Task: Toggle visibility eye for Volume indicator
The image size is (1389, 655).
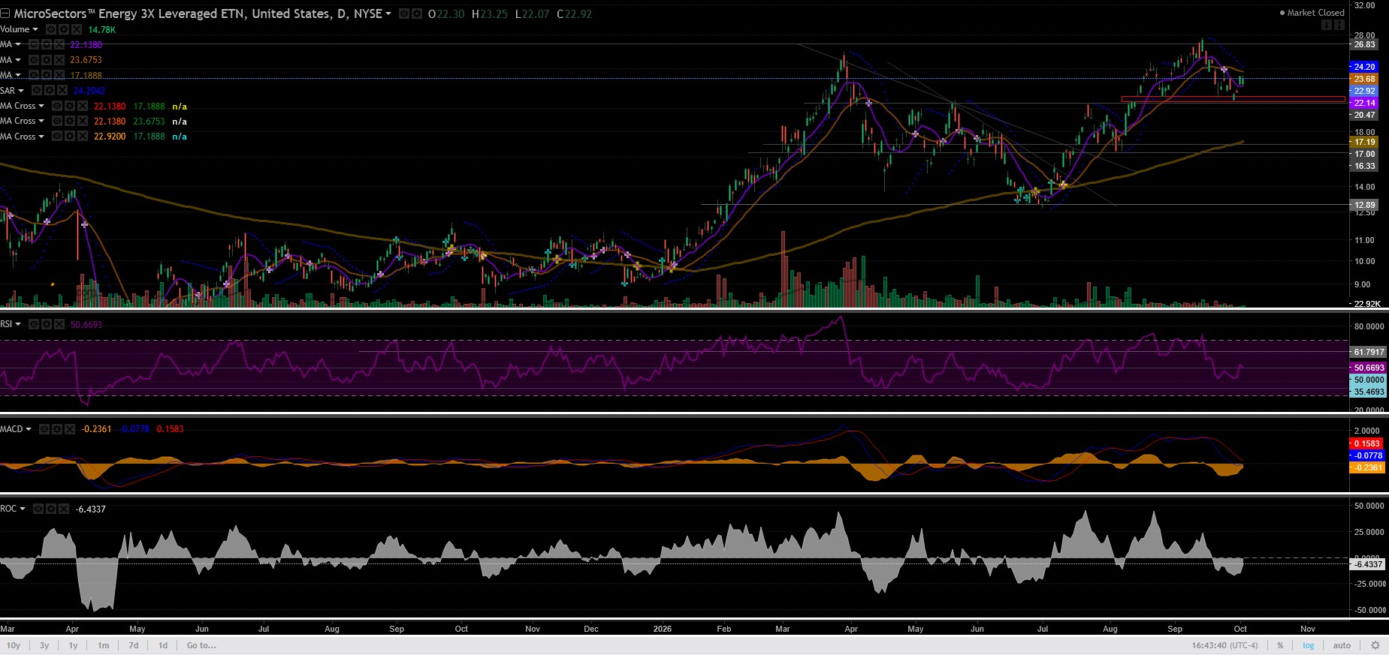Action: point(51,29)
